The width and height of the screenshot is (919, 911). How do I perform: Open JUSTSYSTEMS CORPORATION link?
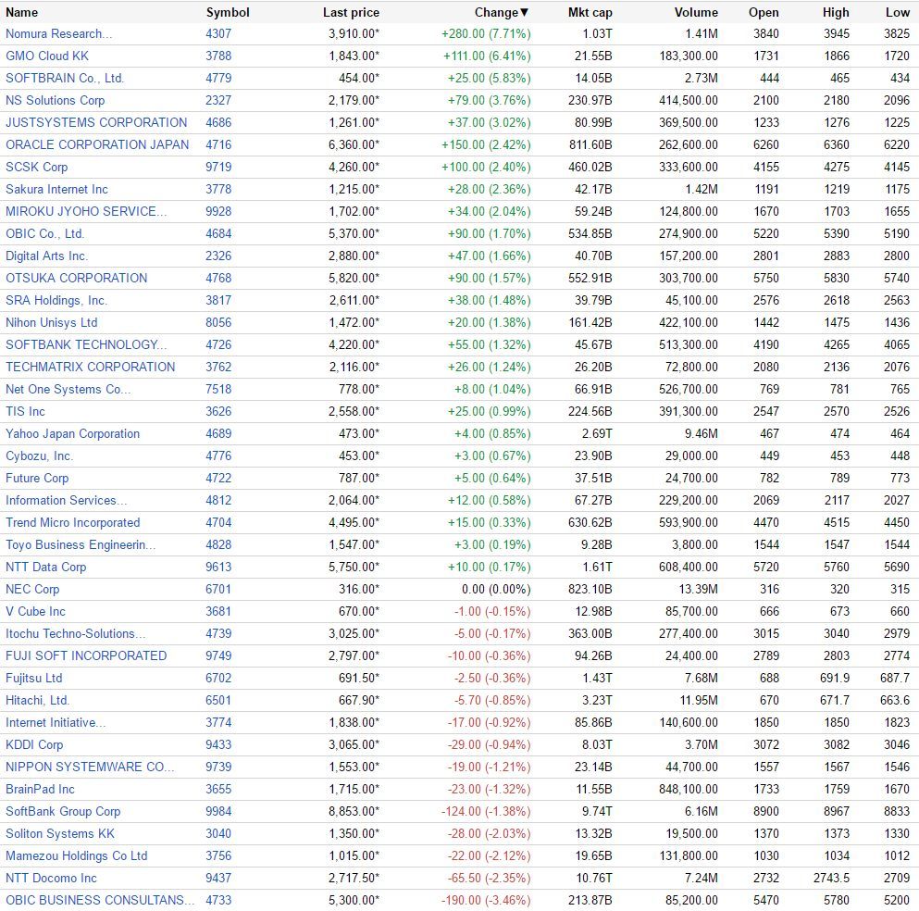[x=96, y=122]
